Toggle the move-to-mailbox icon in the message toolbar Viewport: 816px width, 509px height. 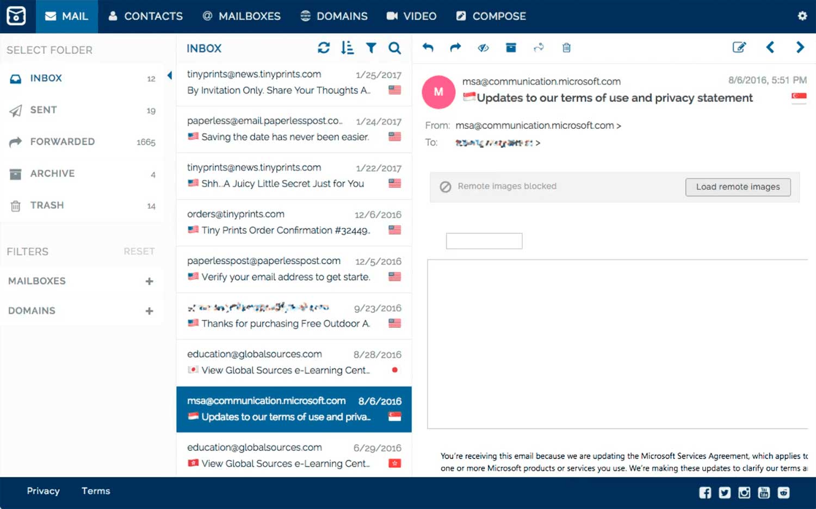(x=539, y=47)
